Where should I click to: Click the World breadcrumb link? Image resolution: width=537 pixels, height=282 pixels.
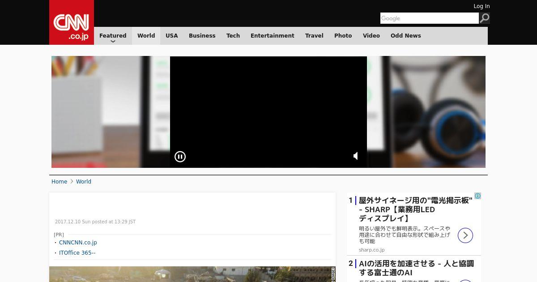(84, 182)
